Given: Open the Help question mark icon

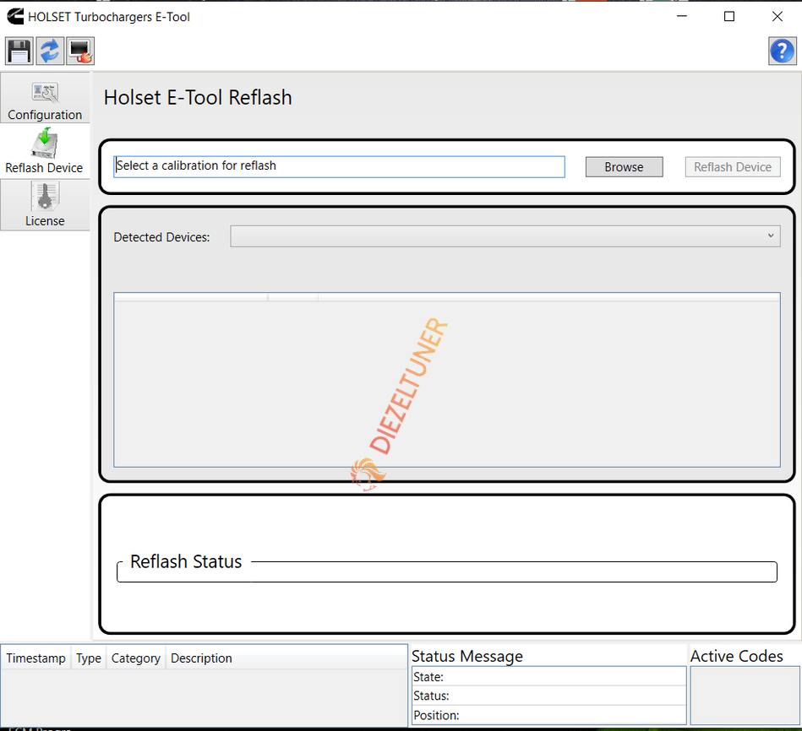Looking at the screenshot, I should pos(782,51).
